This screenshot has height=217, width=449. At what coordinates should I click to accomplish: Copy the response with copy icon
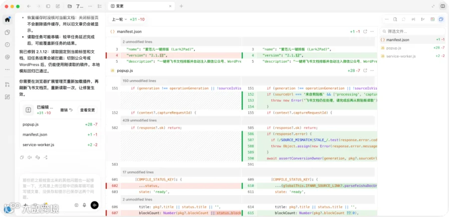coord(22,157)
